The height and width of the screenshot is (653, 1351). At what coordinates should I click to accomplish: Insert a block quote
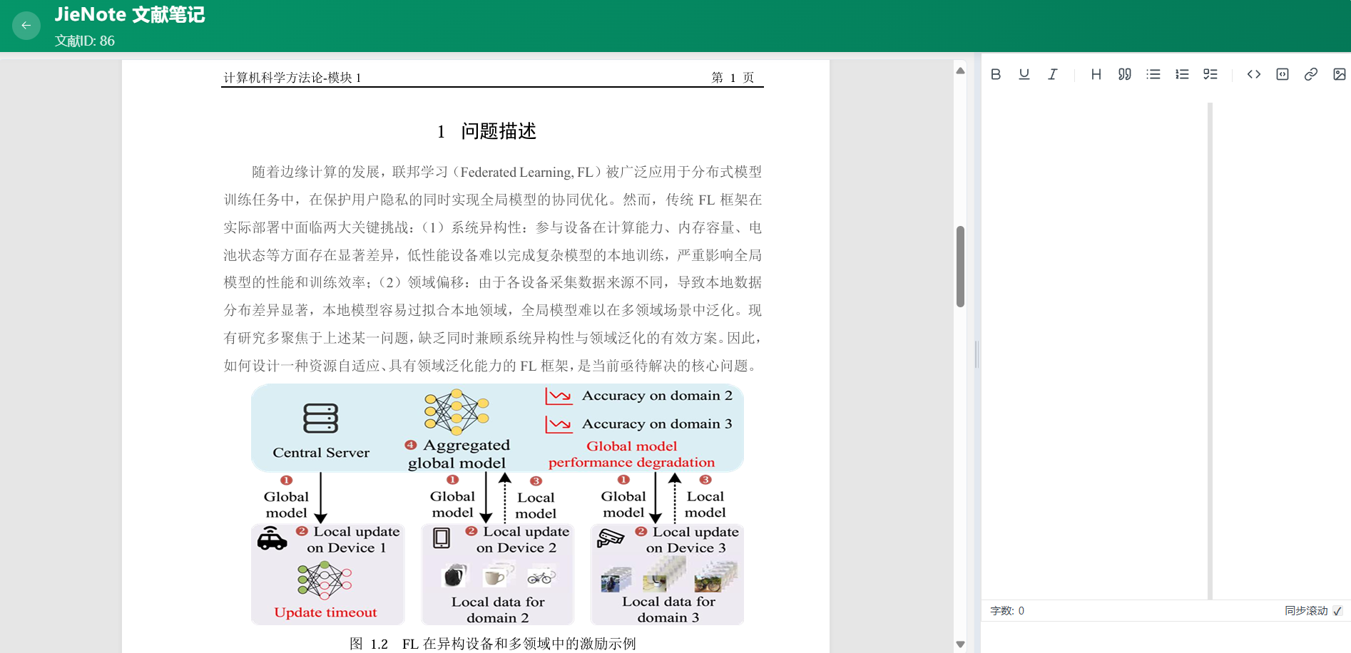pos(1125,74)
